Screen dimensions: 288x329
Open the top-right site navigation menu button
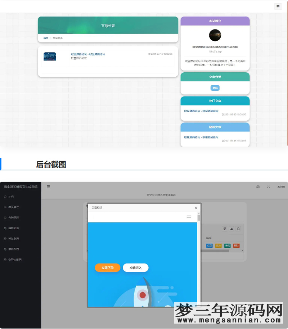(x=278, y=6)
